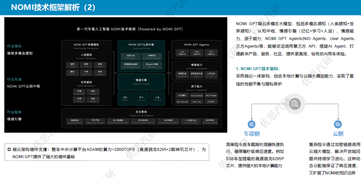Click the 人设 Character block

pyautogui.click(x=157, y=99)
